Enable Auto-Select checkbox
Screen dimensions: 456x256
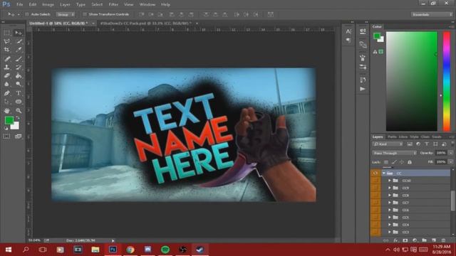27,14
